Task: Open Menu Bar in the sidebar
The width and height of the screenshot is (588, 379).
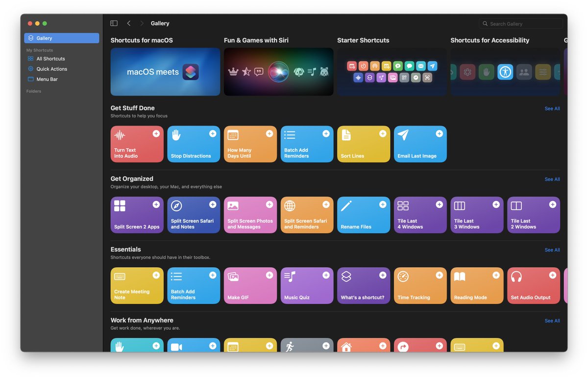Action: (62, 79)
